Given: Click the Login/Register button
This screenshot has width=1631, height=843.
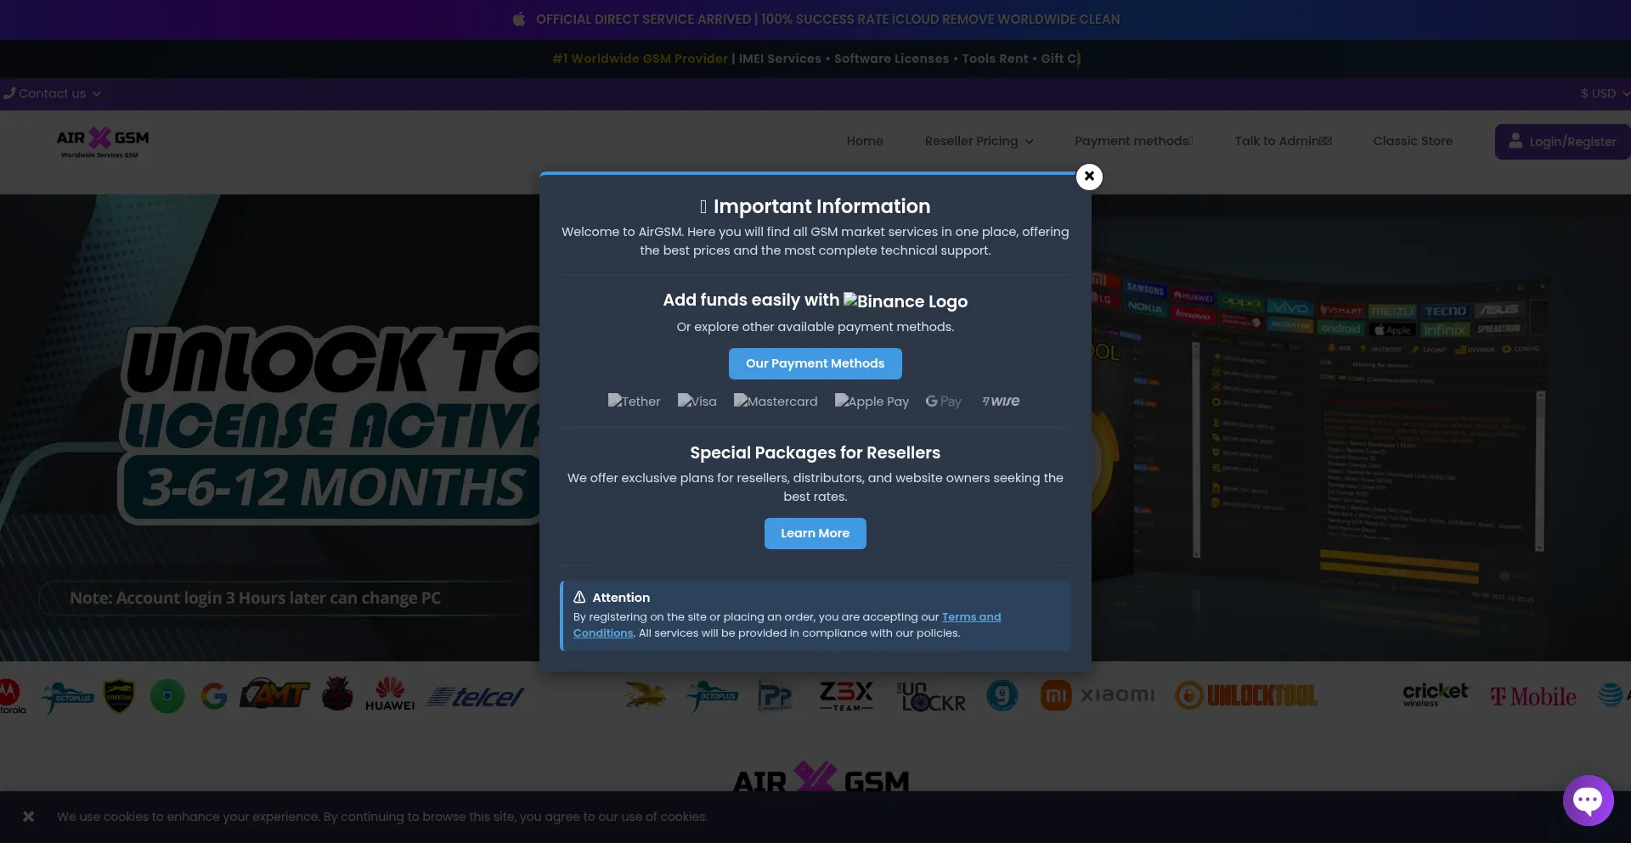Looking at the screenshot, I should (x=1562, y=142).
